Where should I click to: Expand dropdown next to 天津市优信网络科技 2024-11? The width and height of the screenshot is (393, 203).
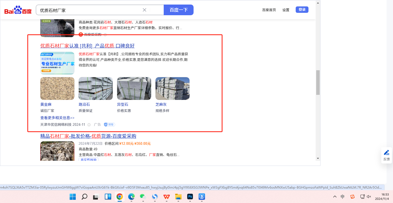(89, 125)
